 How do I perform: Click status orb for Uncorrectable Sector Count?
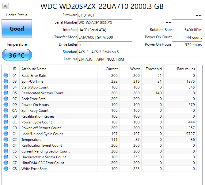(x=6, y=157)
